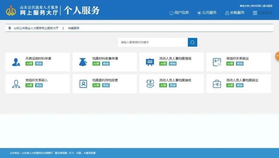Click 查询 under 流动人员人事档案借阅
This screenshot has width=279, height=158.
click(173, 64)
